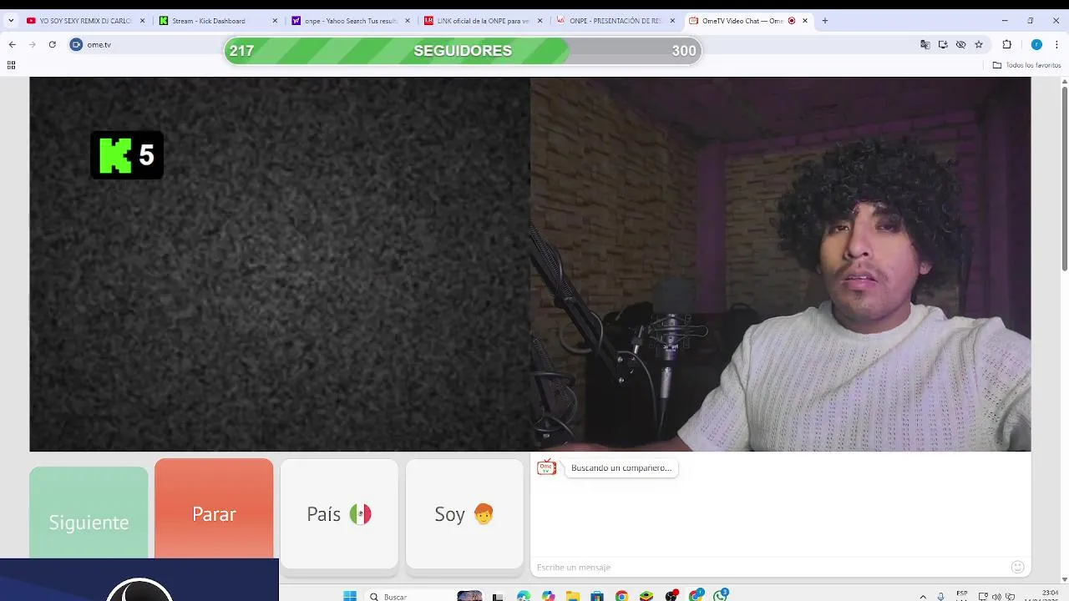The width and height of the screenshot is (1069, 601).
Task: Close the Yahoo Search tab
Action: tap(408, 21)
